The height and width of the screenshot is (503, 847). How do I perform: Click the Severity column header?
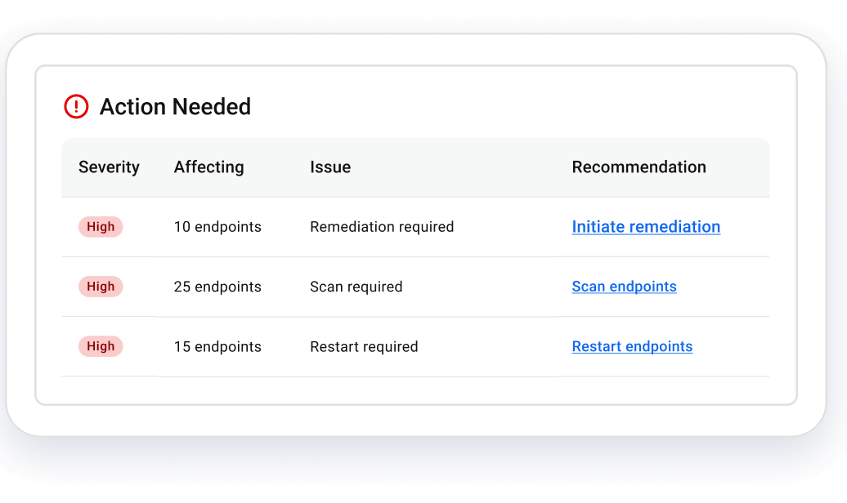coord(109,167)
